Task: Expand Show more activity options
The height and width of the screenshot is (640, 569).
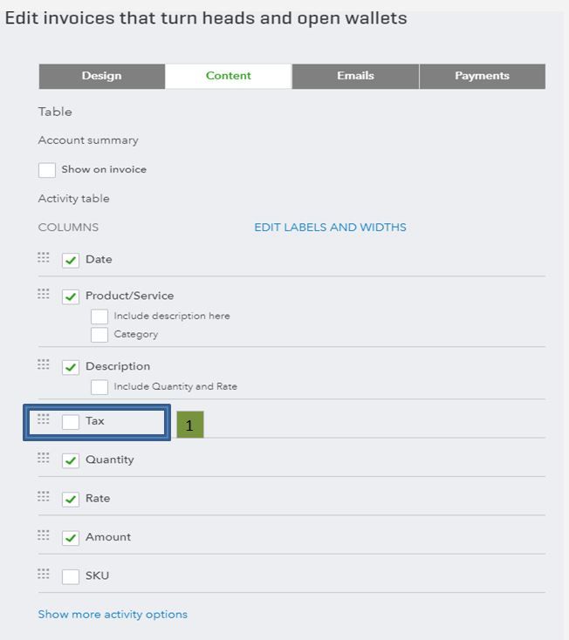Action: (113, 615)
